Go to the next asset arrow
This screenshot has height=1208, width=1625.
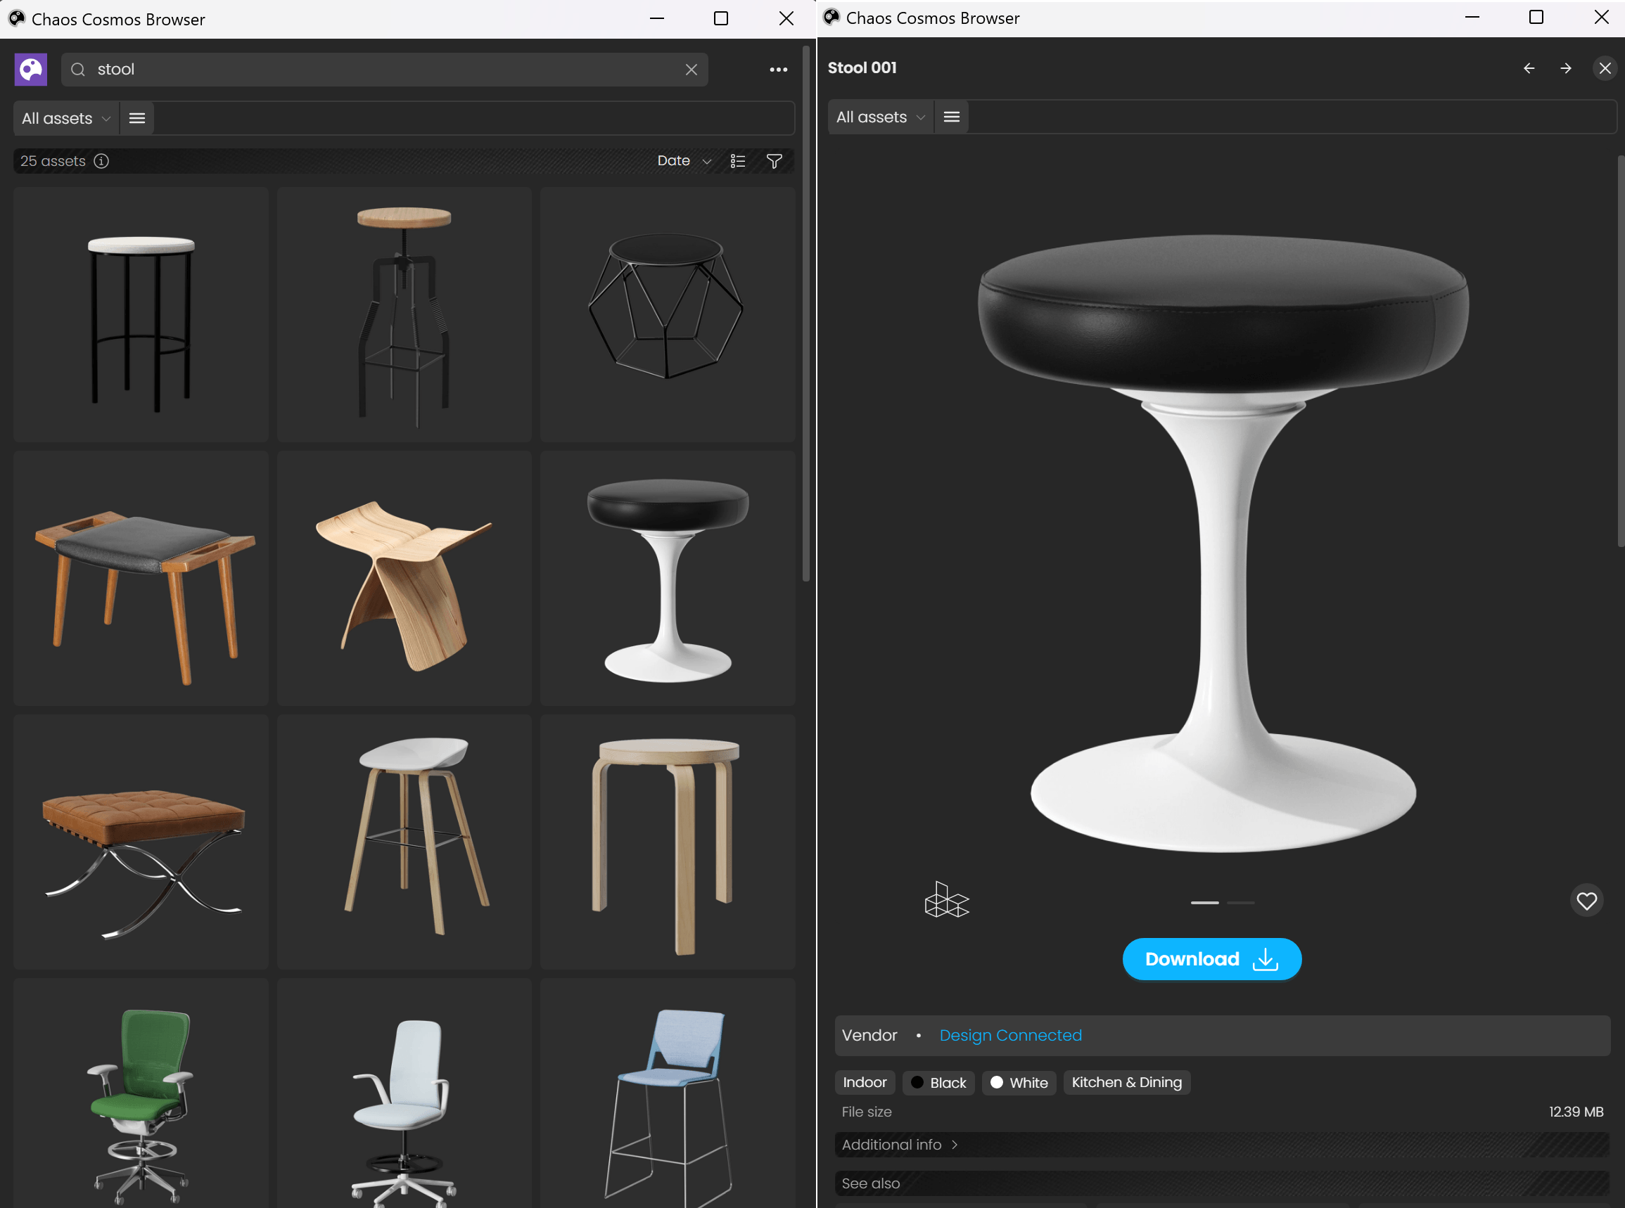click(x=1565, y=68)
